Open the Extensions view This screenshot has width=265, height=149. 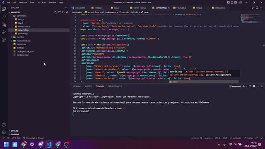click(4, 40)
